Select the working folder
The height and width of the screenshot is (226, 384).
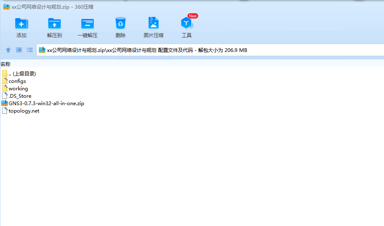coord(15,89)
